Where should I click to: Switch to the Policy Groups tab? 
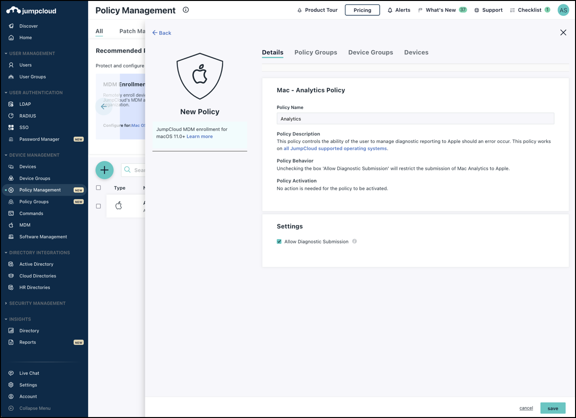tap(315, 53)
